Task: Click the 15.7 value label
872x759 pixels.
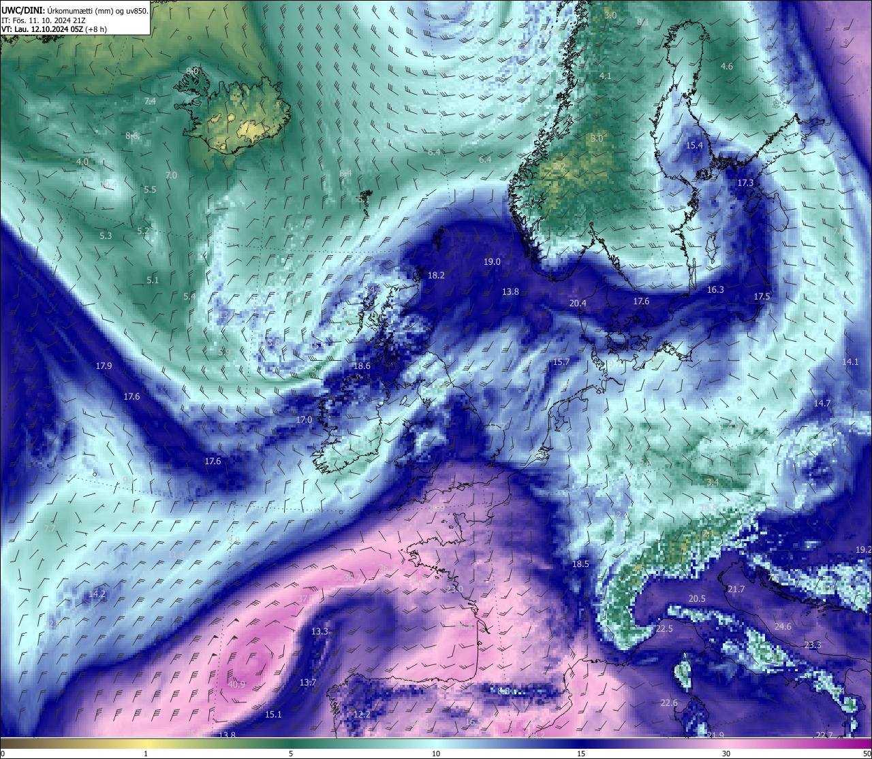Action: point(561,362)
